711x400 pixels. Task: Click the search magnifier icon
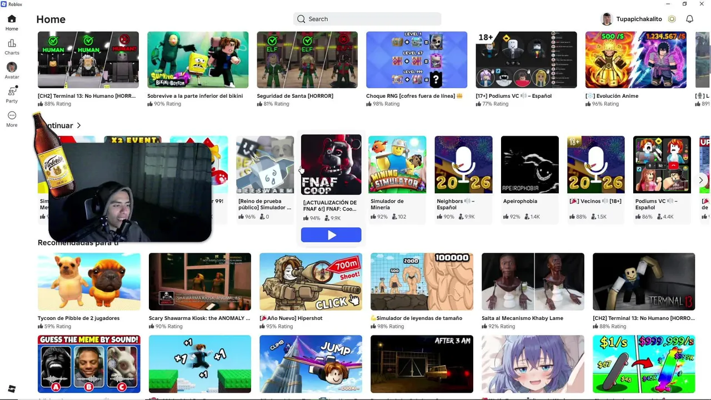click(301, 19)
